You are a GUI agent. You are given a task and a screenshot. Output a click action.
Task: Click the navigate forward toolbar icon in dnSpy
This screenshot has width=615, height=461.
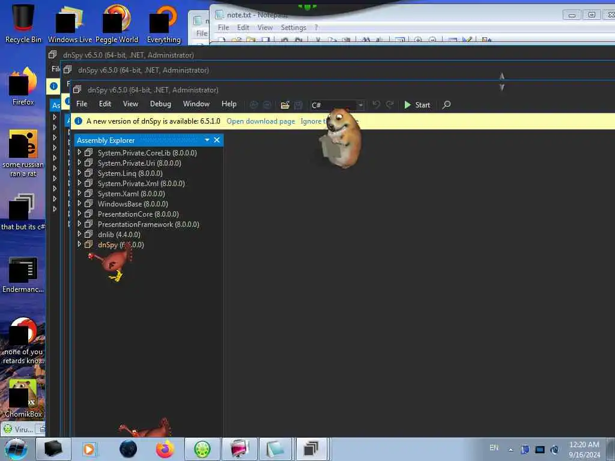[267, 104]
